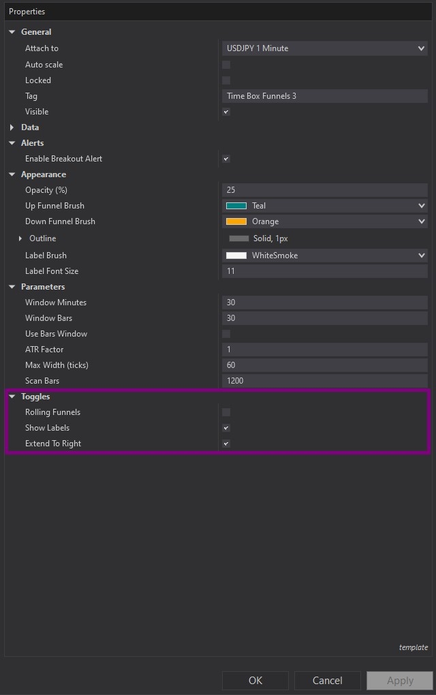Collapse the Parameters section
This screenshot has height=695, width=436.
click(x=12, y=287)
